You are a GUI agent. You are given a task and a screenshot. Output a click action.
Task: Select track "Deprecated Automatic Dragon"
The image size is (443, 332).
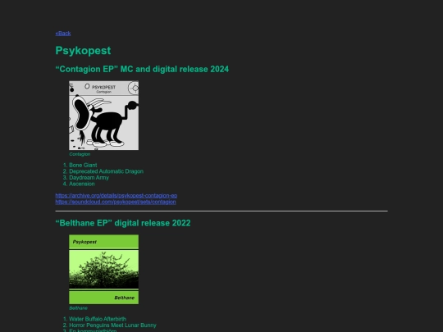pyautogui.click(x=106, y=171)
